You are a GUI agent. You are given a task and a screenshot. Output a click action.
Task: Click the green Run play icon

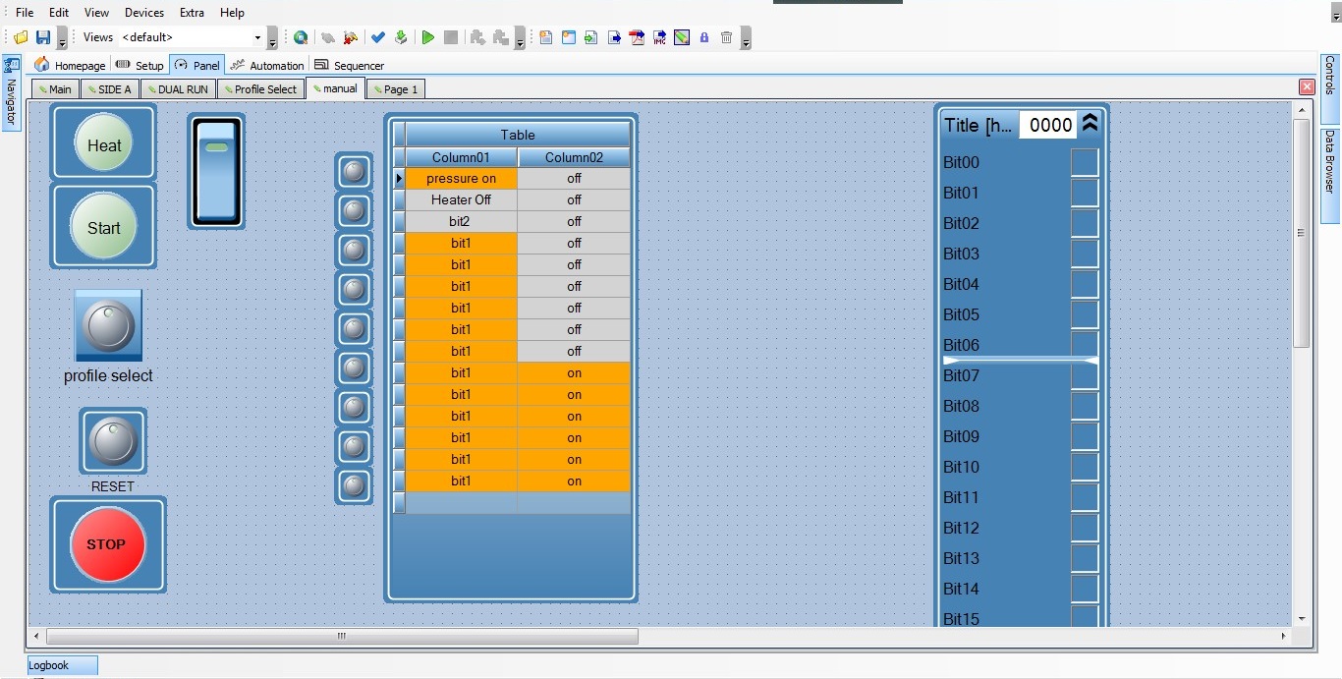(x=427, y=37)
